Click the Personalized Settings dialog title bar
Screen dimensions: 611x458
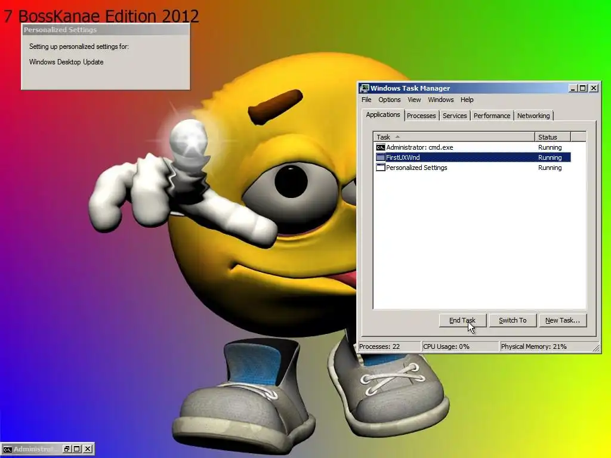tap(106, 30)
